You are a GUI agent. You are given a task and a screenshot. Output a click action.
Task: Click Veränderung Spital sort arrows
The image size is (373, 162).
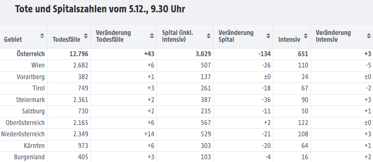[x=268, y=36]
